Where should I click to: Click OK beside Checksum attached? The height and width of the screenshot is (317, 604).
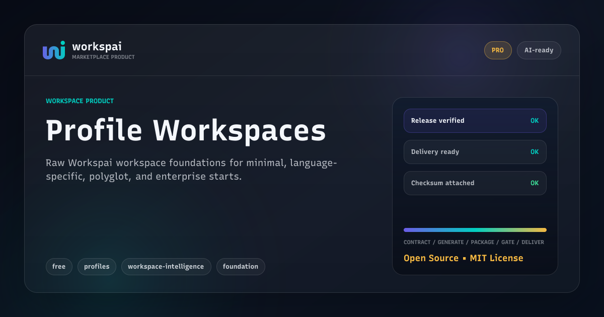535,183
